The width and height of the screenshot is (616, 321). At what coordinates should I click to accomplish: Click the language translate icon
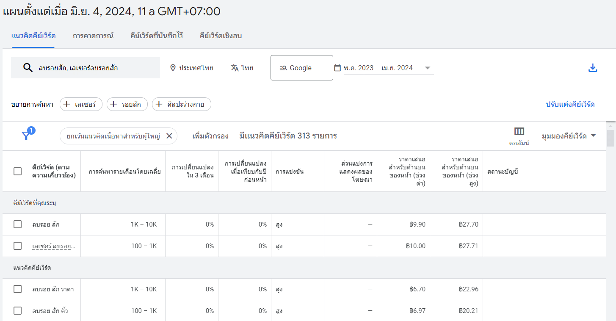[x=235, y=68]
